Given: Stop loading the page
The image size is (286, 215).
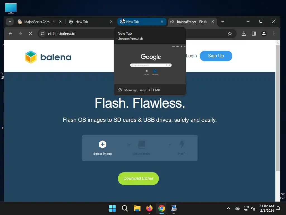Looking at the screenshot, I should pos(30,34).
